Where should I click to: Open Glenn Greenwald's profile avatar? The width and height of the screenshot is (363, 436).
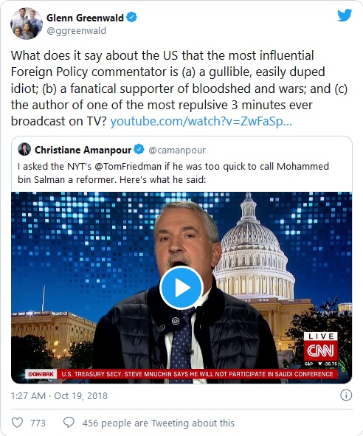pos(27,24)
